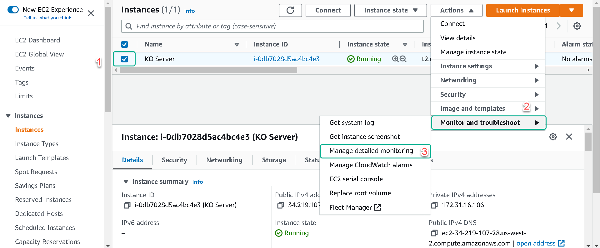Viewport: 600px width, 248px height.
Task: Expand Instance settings submenu
Action: 488,66
